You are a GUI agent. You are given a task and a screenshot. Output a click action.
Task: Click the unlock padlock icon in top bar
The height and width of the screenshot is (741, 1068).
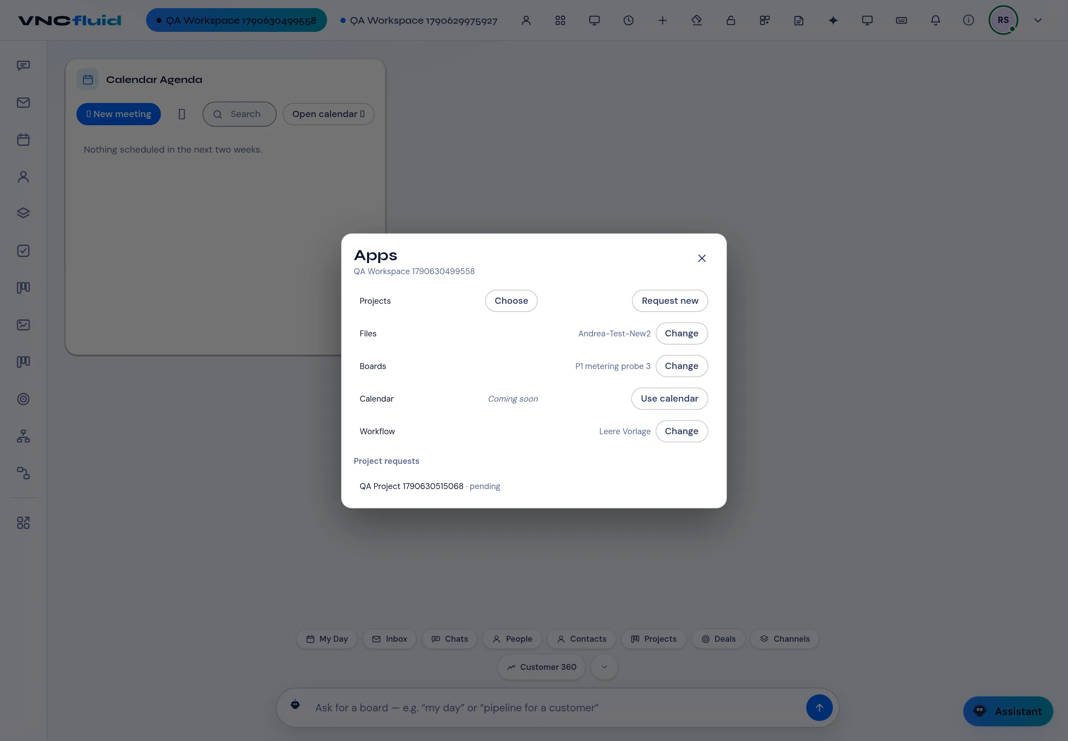point(731,20)
